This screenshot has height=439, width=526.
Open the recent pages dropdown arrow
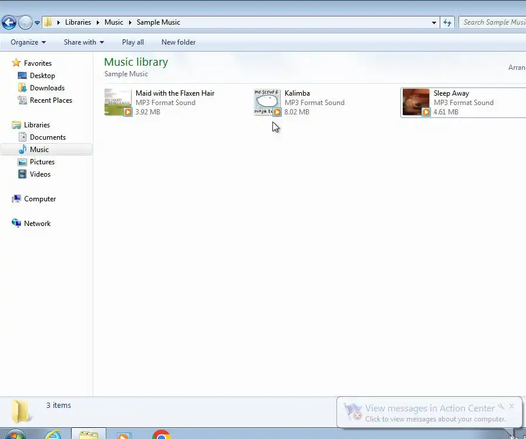point(37,22)
